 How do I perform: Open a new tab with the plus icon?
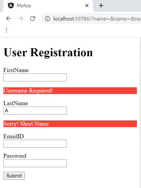point(101,5)
